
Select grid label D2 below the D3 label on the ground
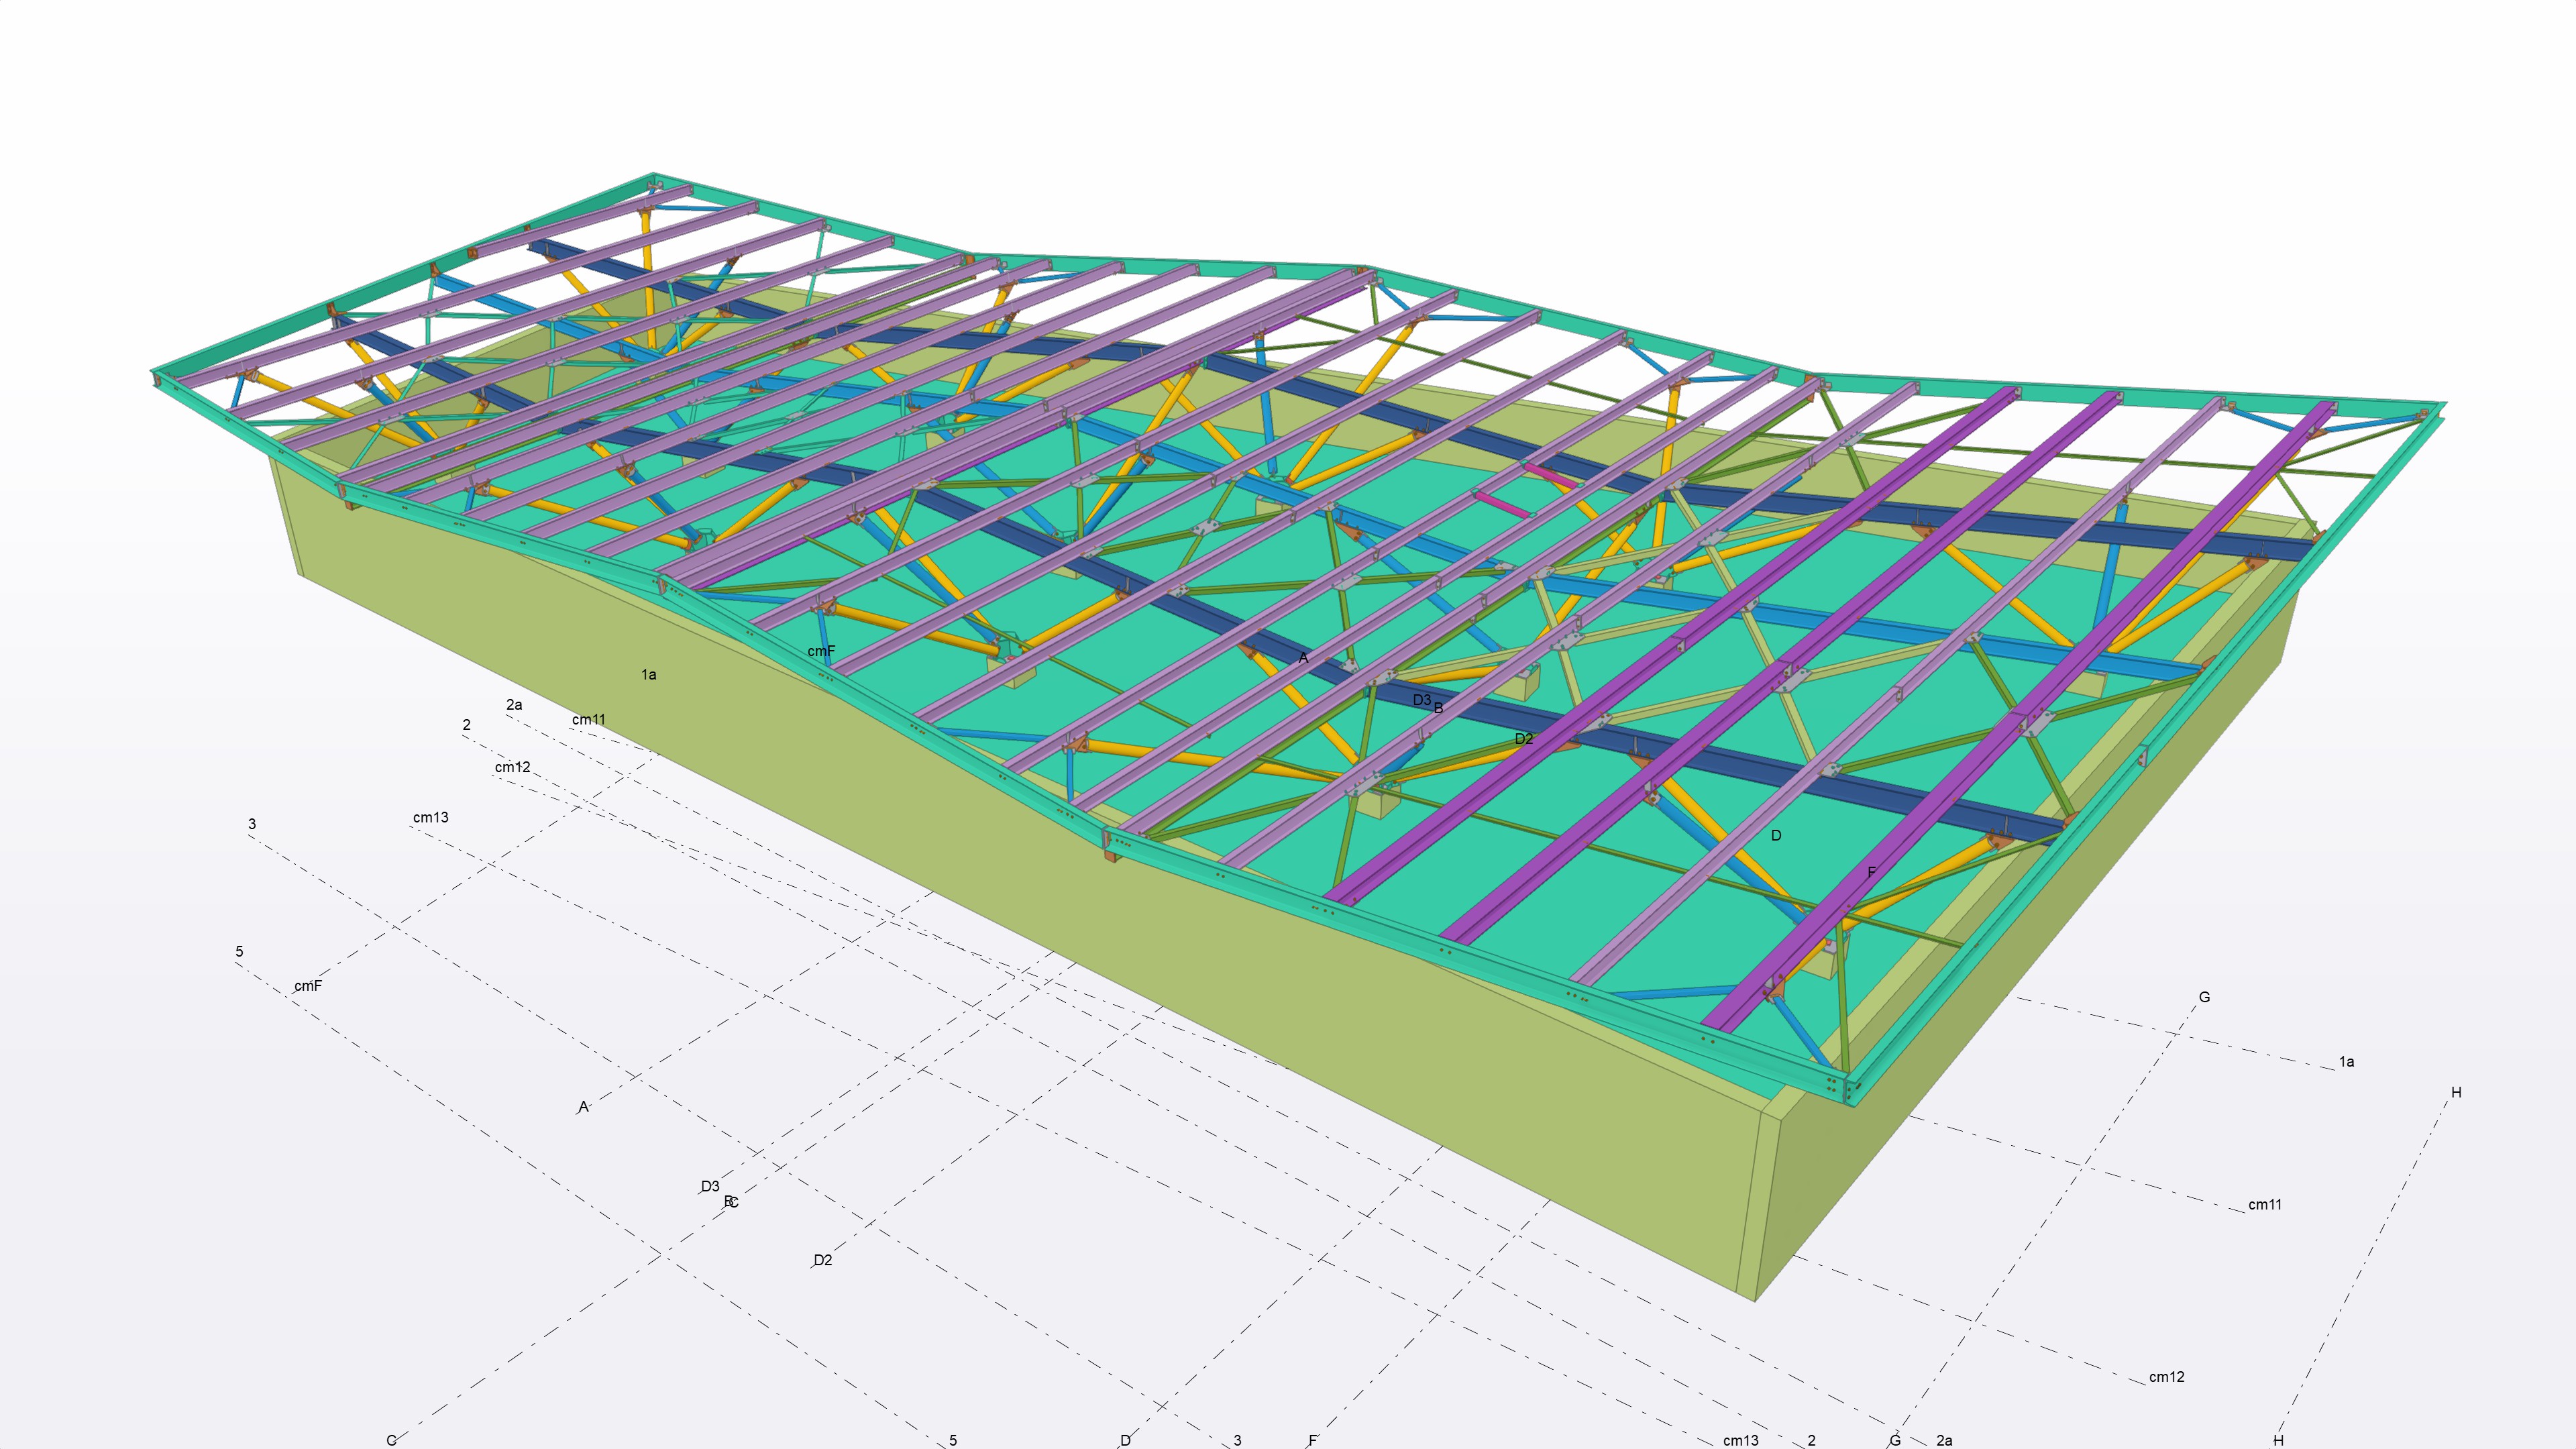822,1260
